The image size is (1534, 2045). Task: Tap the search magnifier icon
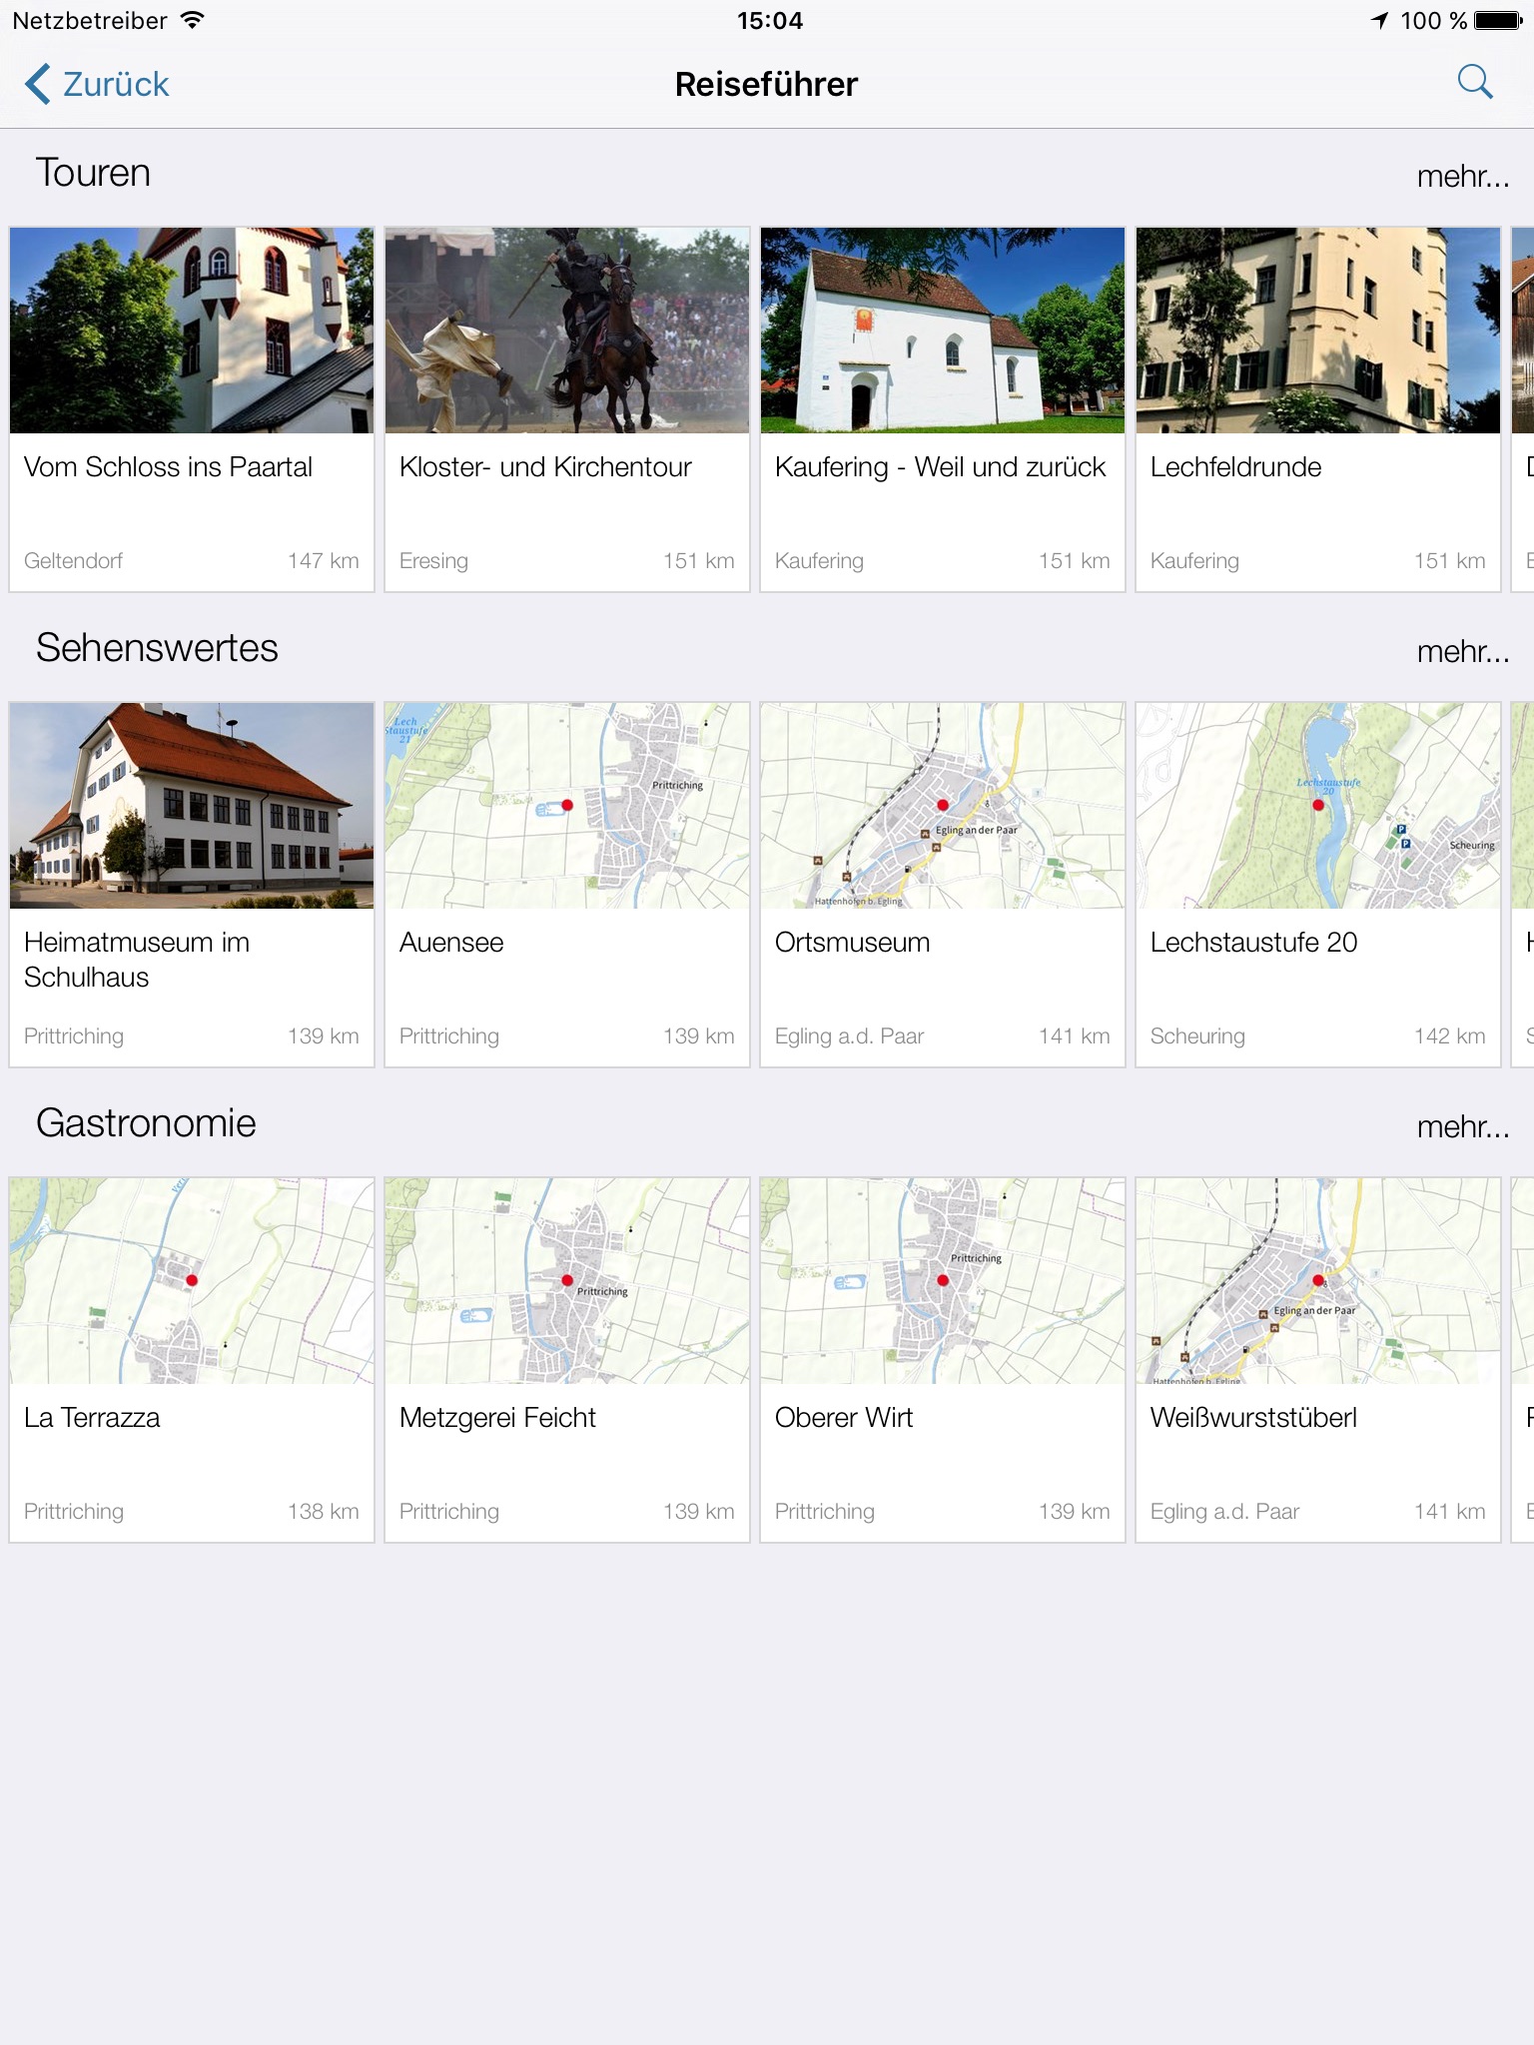coord(1474,83)
